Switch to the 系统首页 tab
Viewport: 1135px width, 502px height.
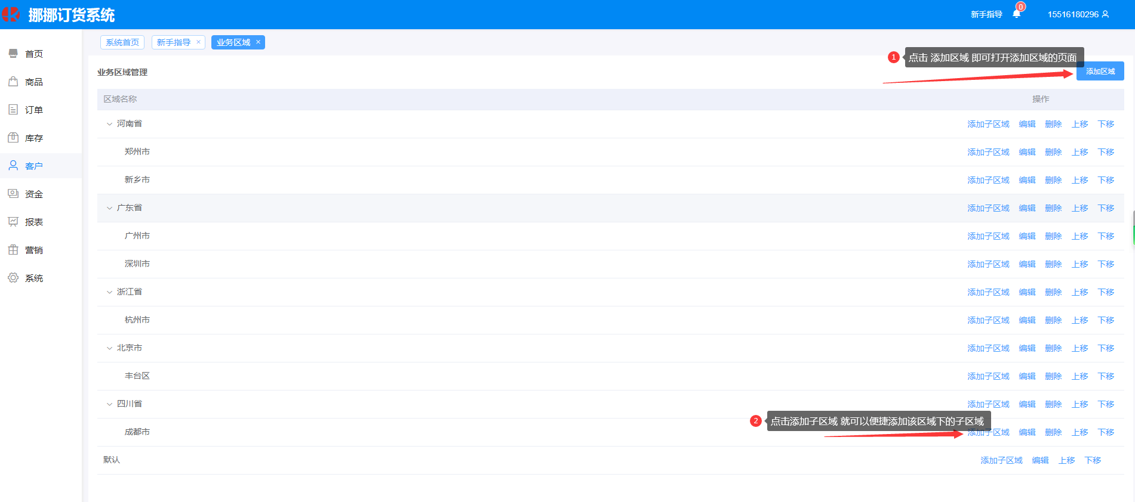pyautogui.click(x=122, y=42)
